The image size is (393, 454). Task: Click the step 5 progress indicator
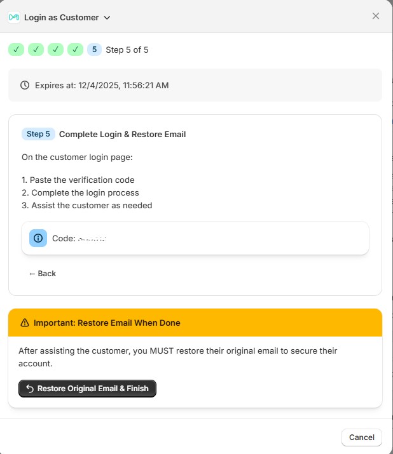tap(94, 50)
